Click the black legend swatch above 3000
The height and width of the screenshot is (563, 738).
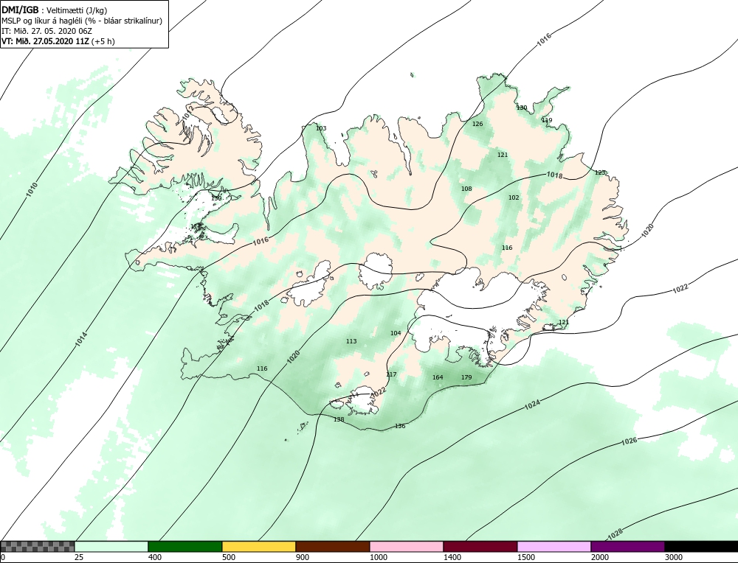[x=701, y=546]
